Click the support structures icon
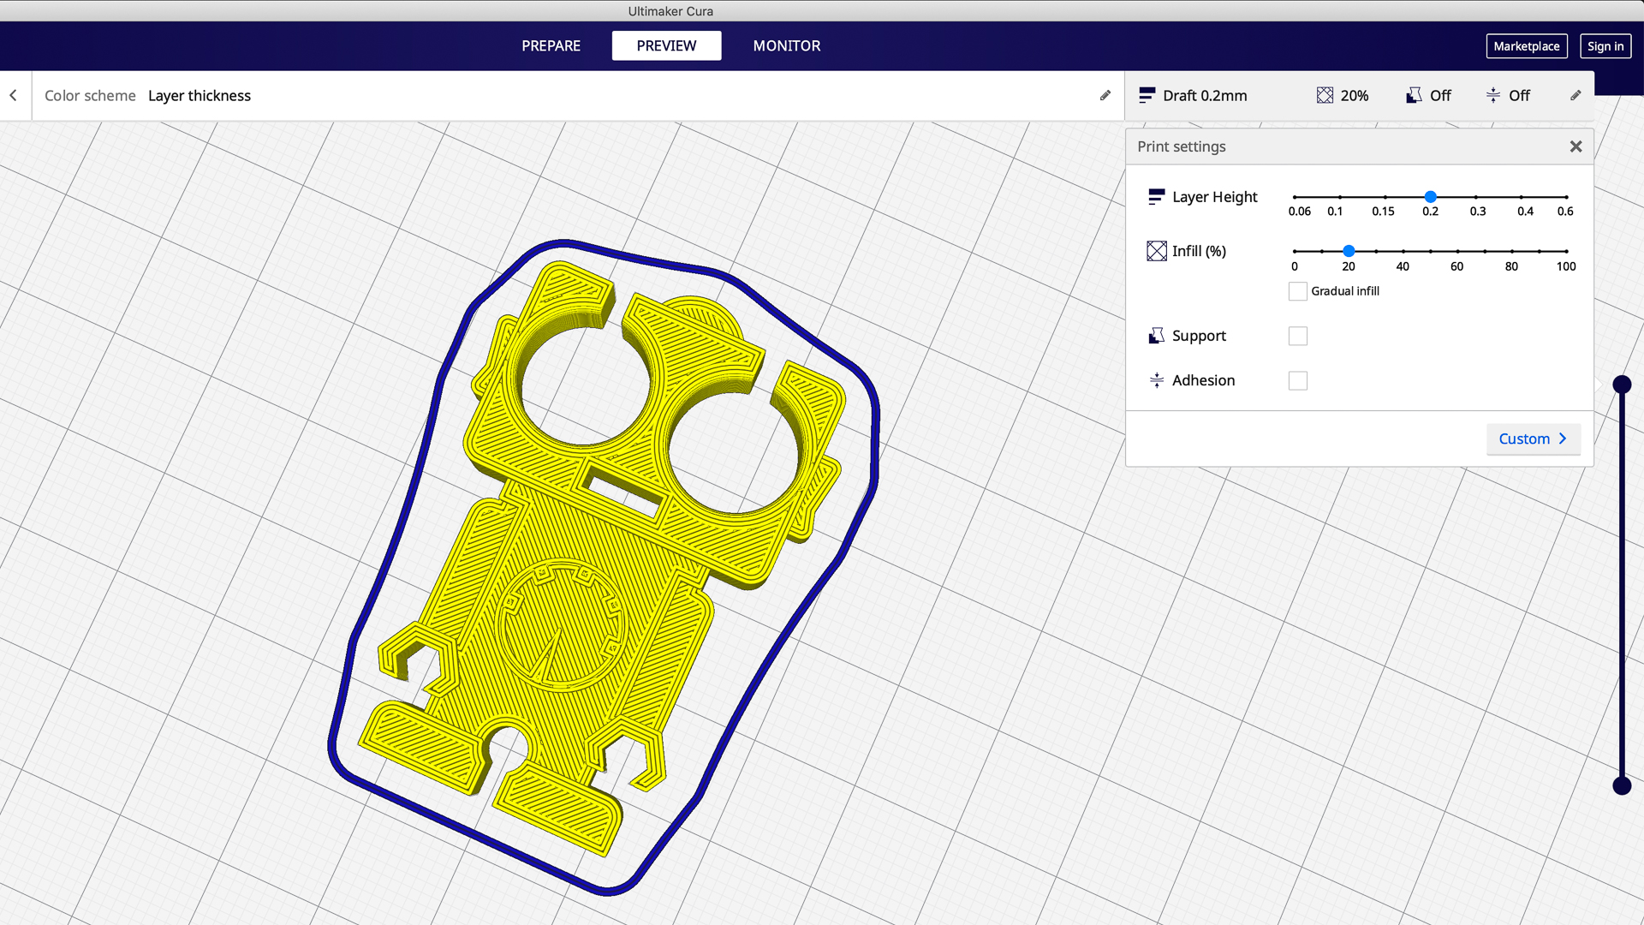This screenshot has width=1644, height=925. coord(1156,334)
